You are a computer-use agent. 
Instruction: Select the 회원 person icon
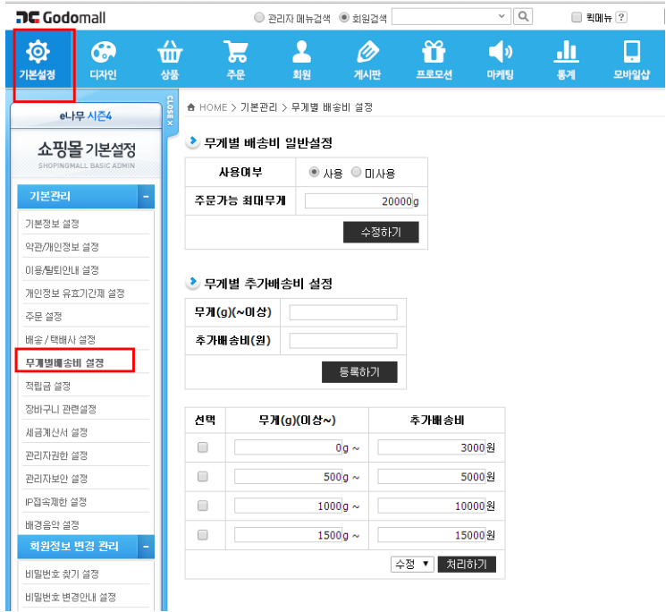pyautogui.click(x=302, y=53)
